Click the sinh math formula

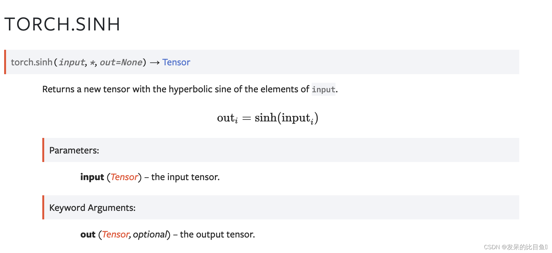[267, 118]
